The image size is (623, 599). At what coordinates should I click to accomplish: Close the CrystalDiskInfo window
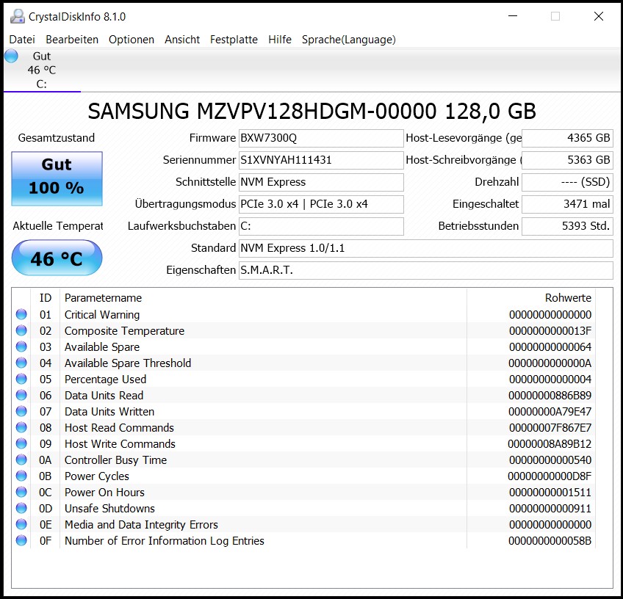599,16
